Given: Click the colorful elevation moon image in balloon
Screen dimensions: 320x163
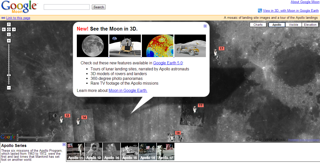Looking at the screenshot, I should [158, 46].
